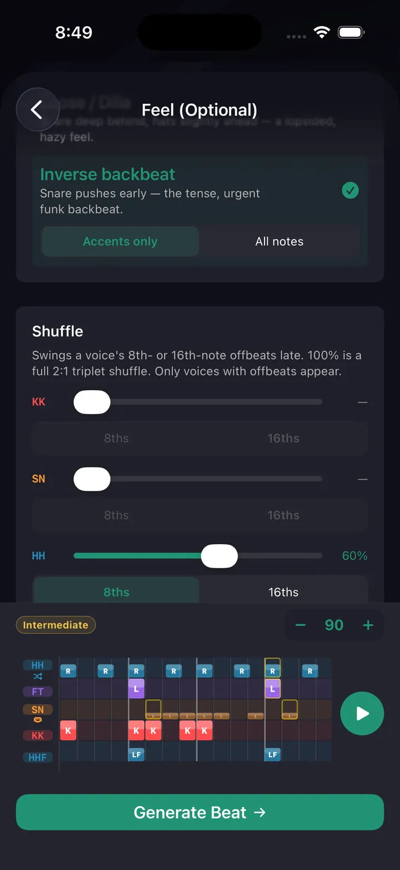Tap the back chevron button

point(37,110)
